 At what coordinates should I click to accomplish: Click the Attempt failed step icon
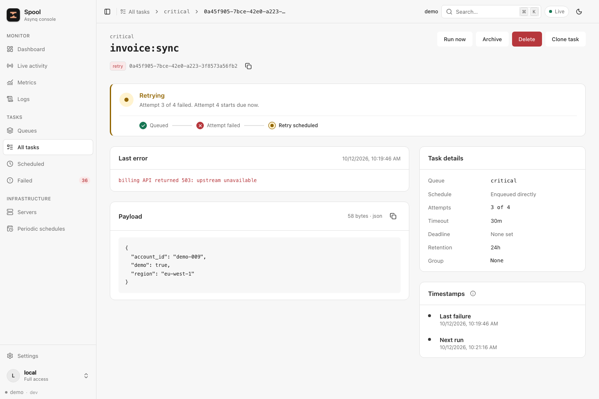(200, 126)
